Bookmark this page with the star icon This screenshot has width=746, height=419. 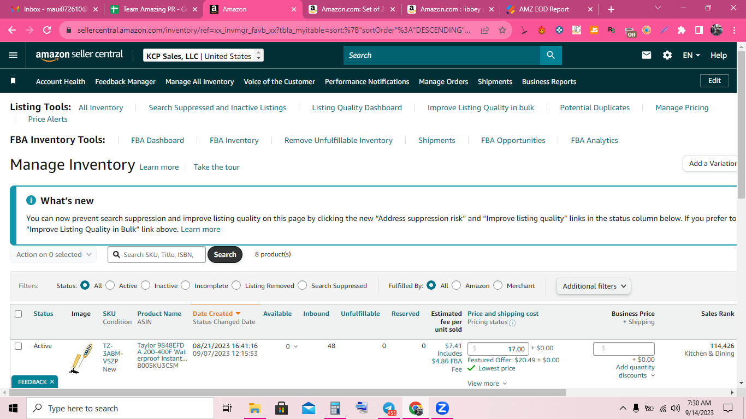click(x=502, y=30)
